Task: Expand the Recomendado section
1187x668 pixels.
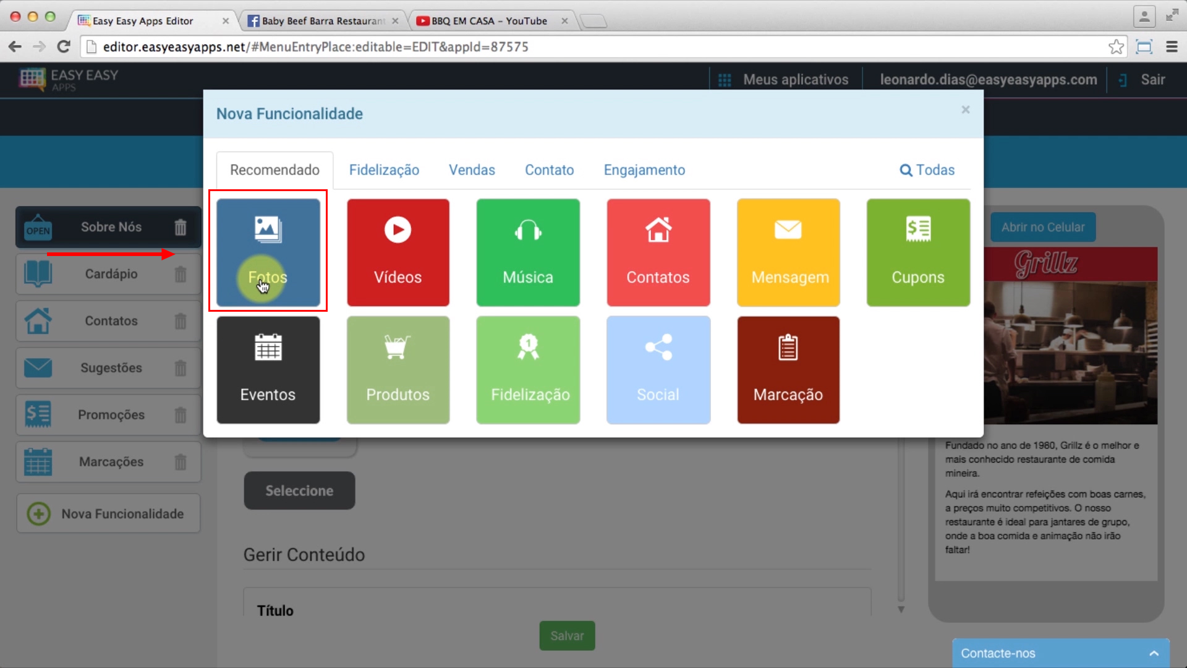Action: point(274,169)
